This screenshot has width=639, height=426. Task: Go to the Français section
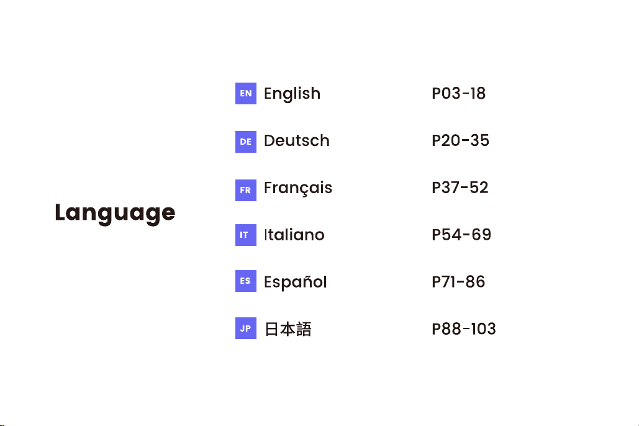[298, 188]
